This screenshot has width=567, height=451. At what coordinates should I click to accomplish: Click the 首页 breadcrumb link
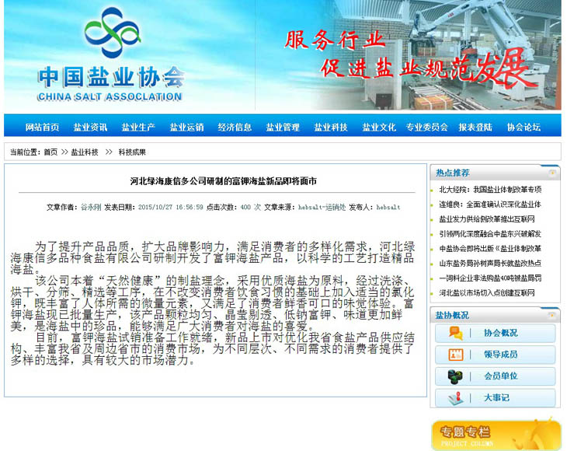50,152
